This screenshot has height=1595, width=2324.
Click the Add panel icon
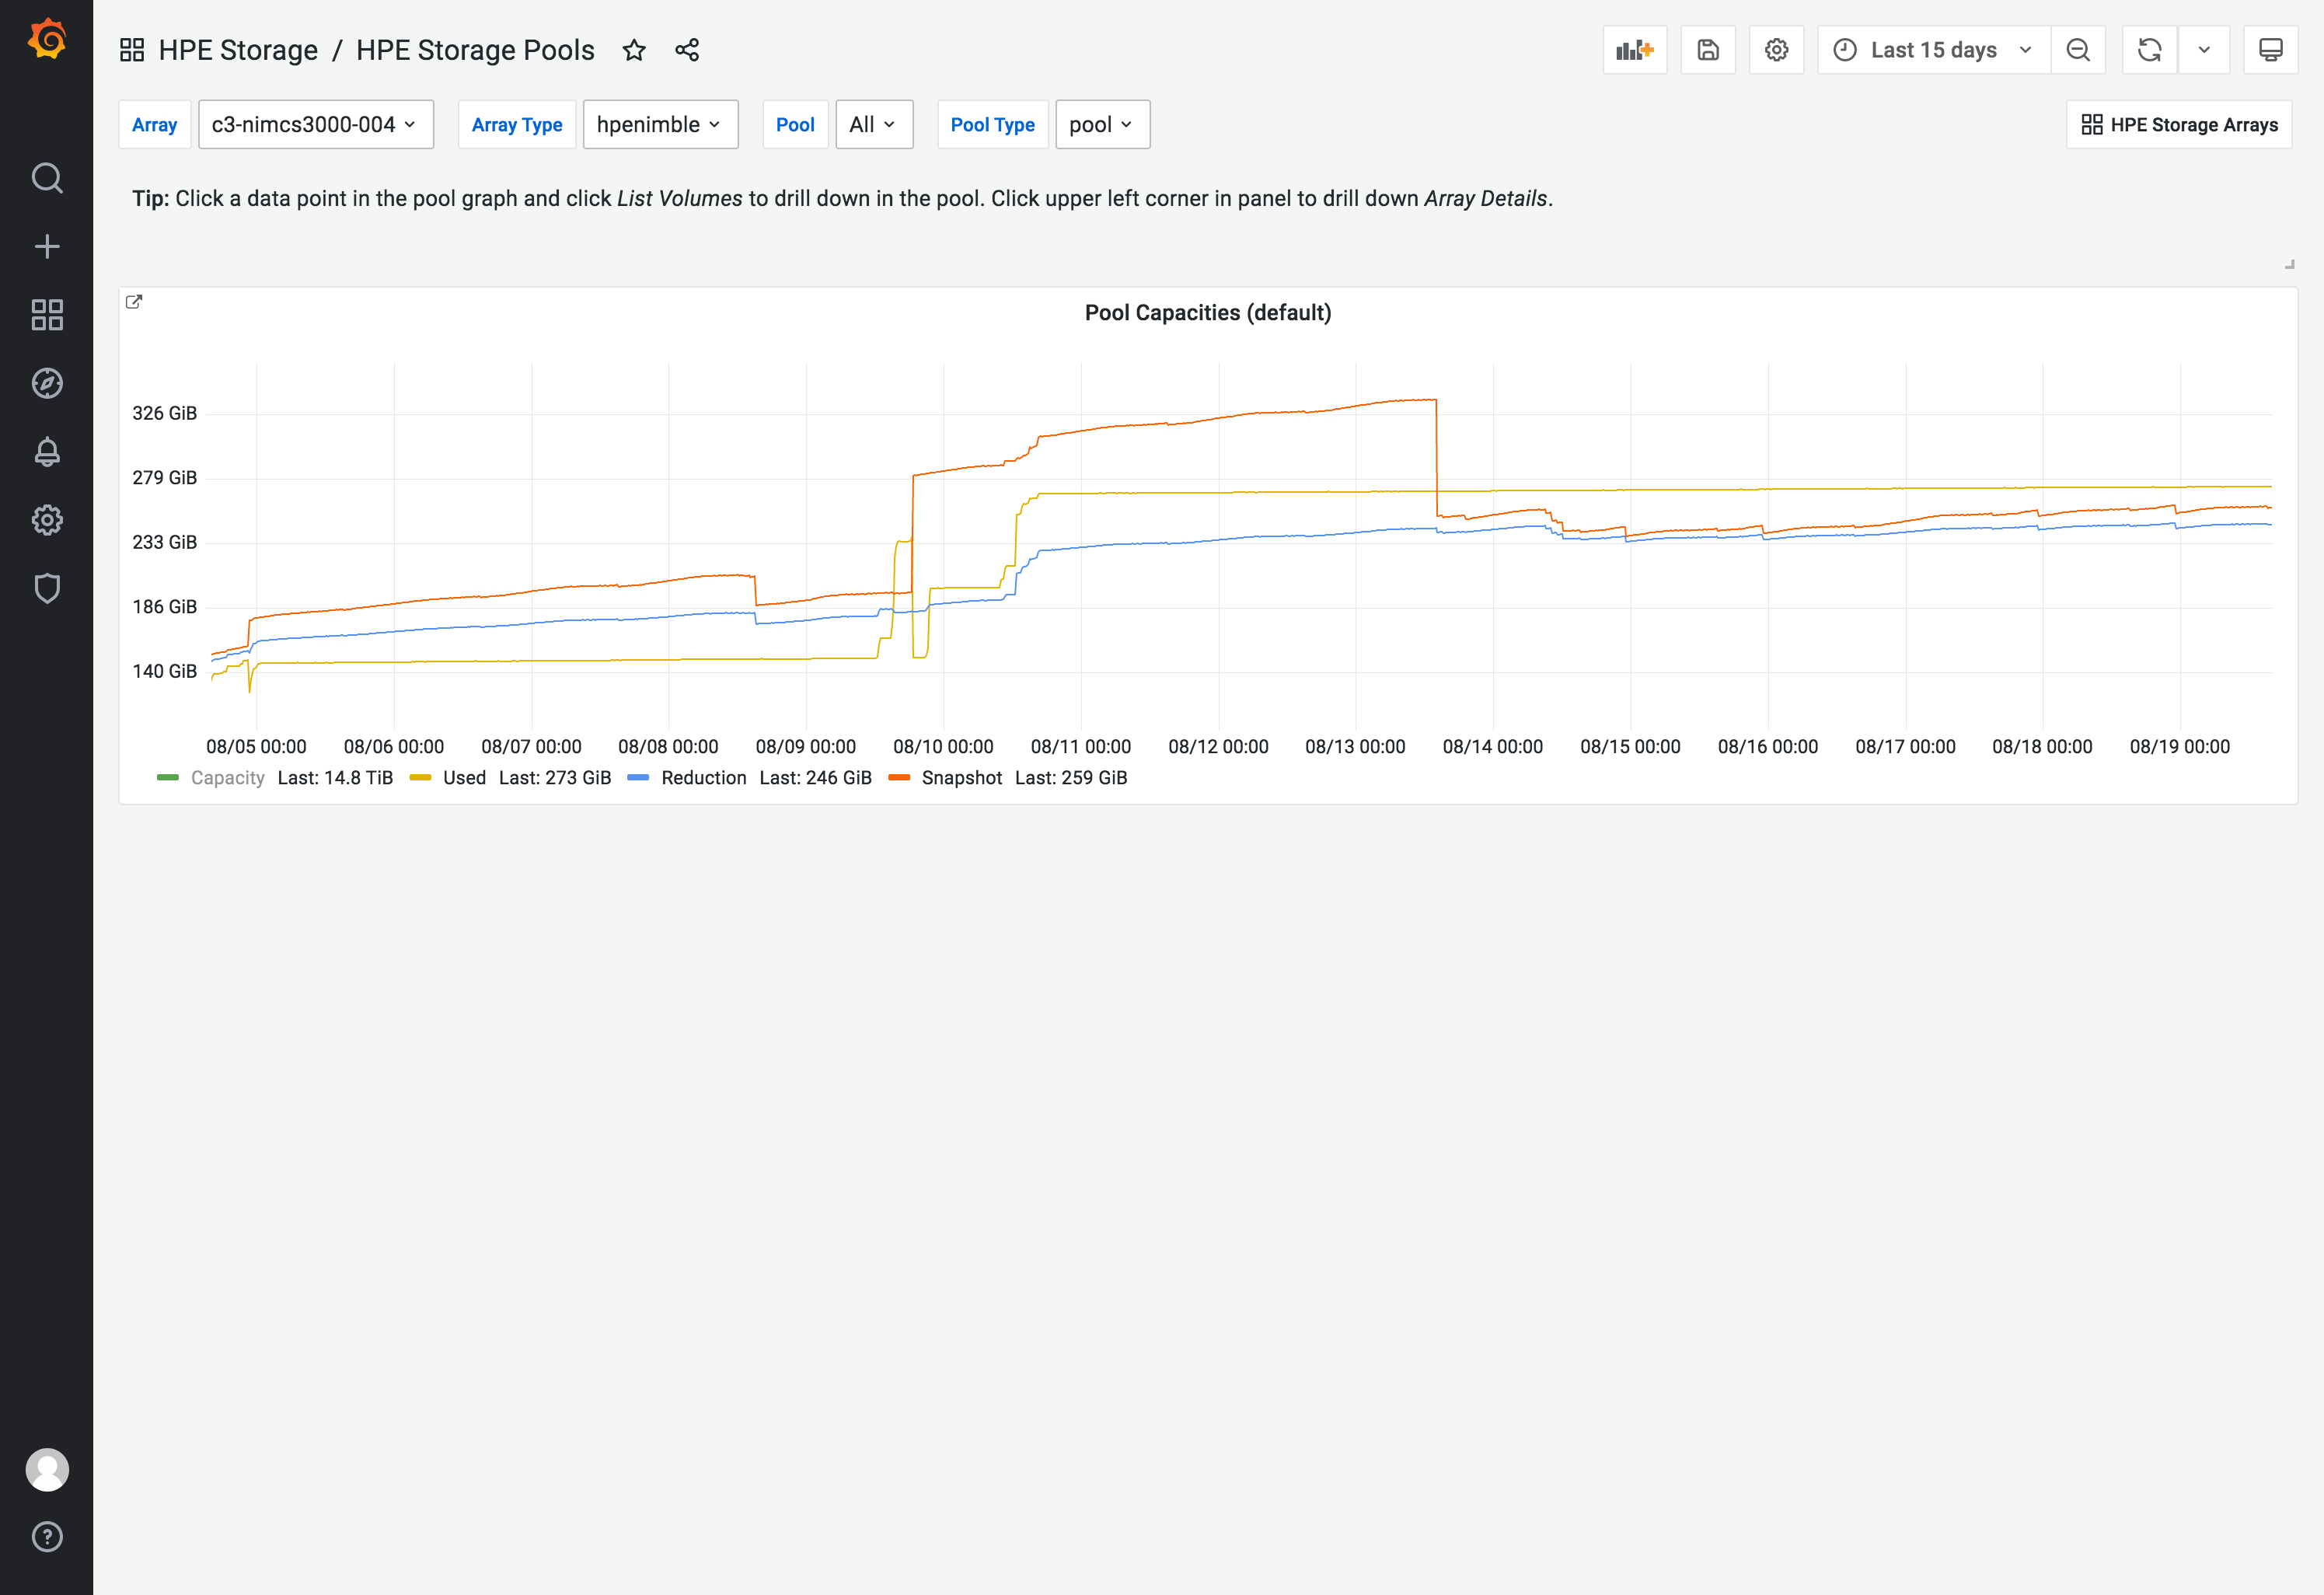(1634, 50)
